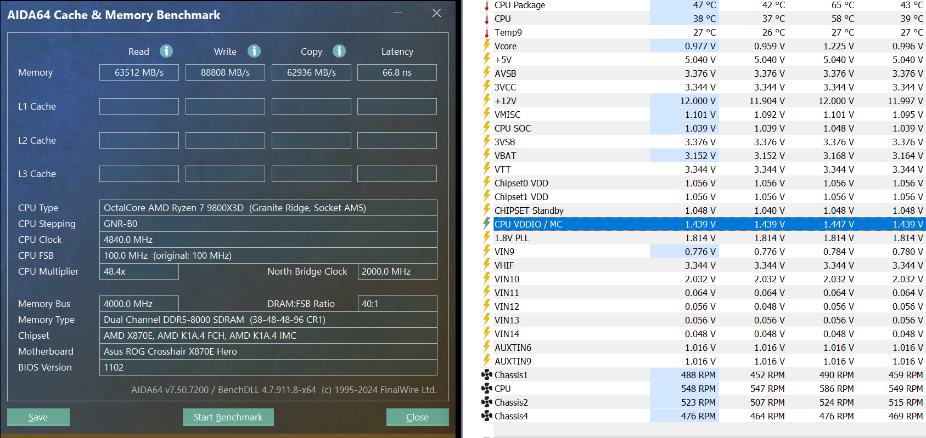This screenshot has height=438, width=926.
Task: Click the Start Benchmark button
Action: 228,417
